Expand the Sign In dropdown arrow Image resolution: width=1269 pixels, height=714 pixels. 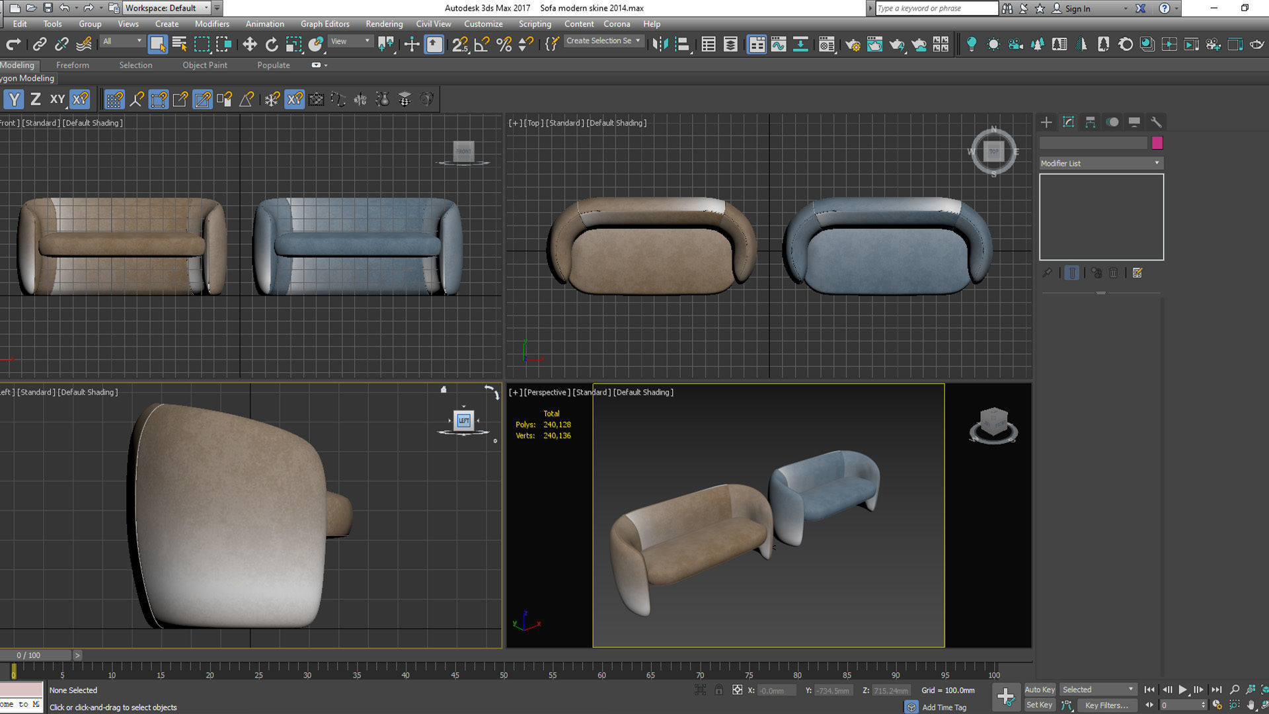1126,9
